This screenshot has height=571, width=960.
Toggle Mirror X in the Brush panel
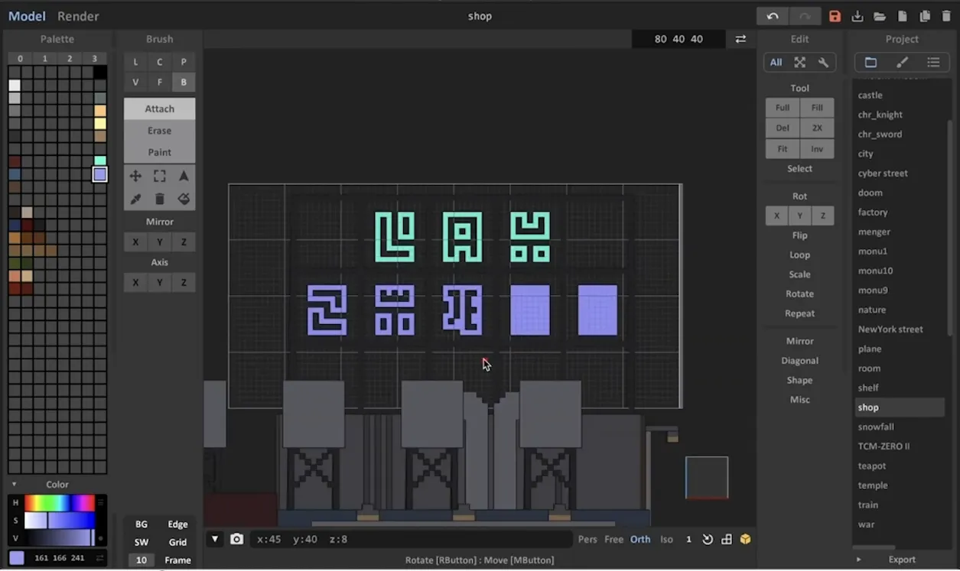click(135, 242)
